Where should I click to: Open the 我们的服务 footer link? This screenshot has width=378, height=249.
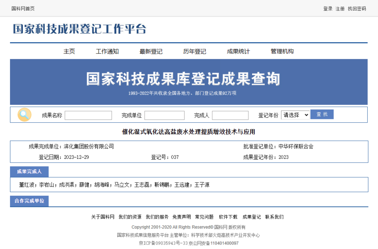157,217
